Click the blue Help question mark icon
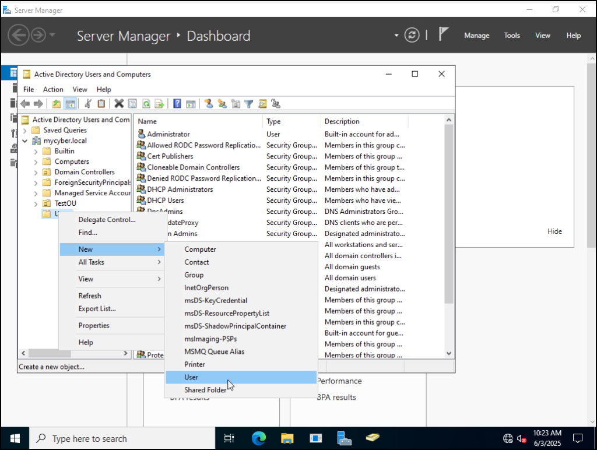The height and width of the screenshot is (450, 597). tap(177, 104)
